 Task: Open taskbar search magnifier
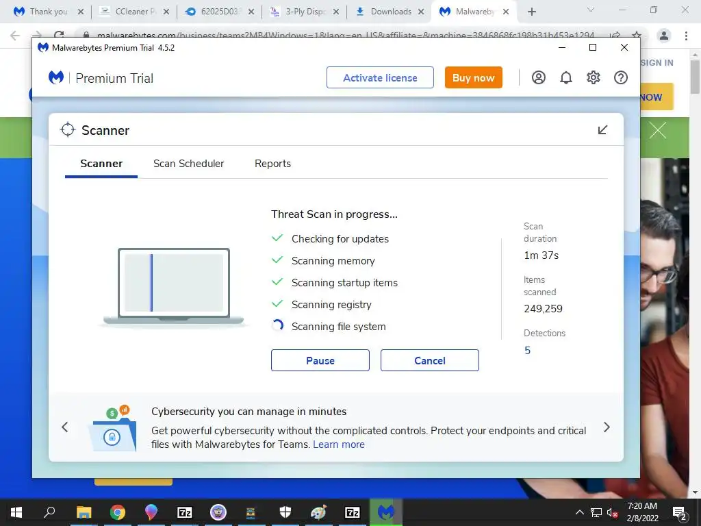(49, 512)
